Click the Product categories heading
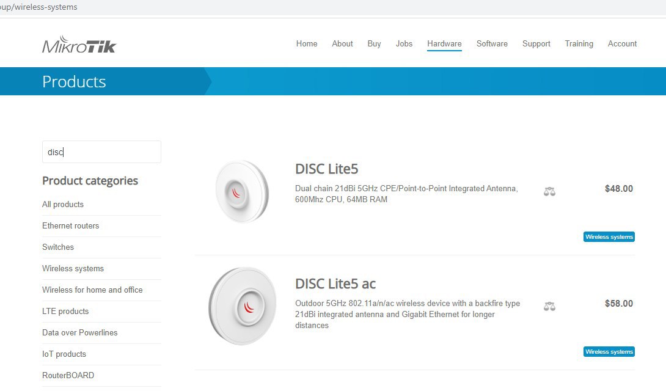This screenshot has width=666, height=391. 90,181
